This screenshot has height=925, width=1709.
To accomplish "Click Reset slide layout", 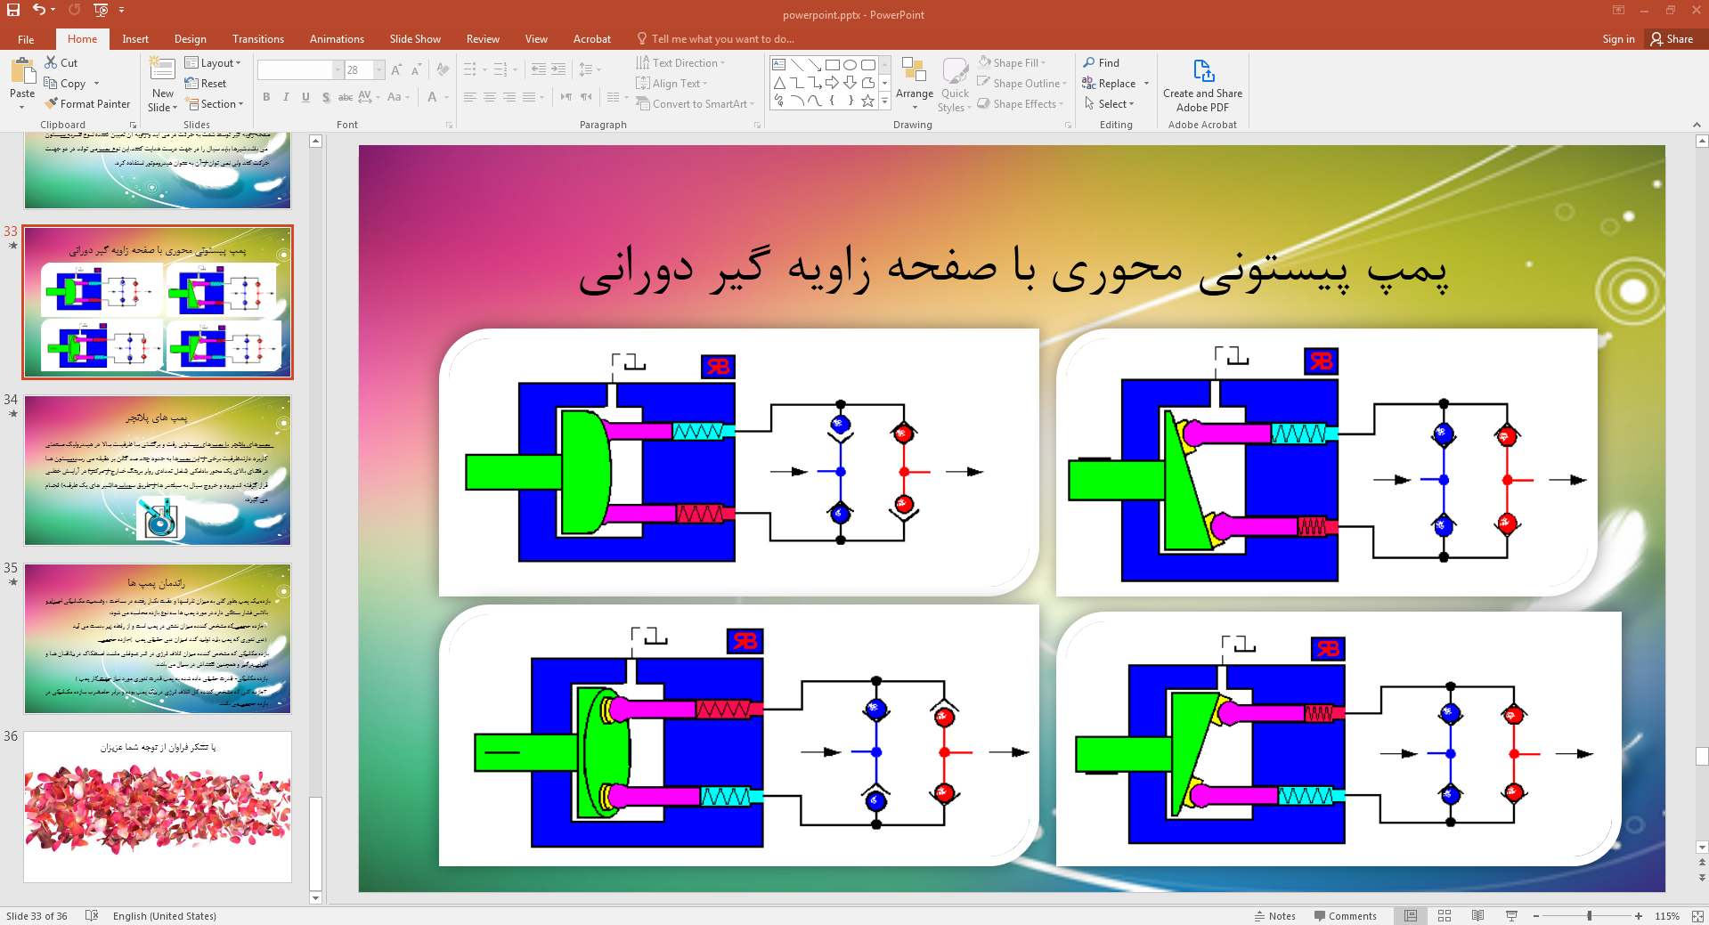I will click(x=206, y=84).
